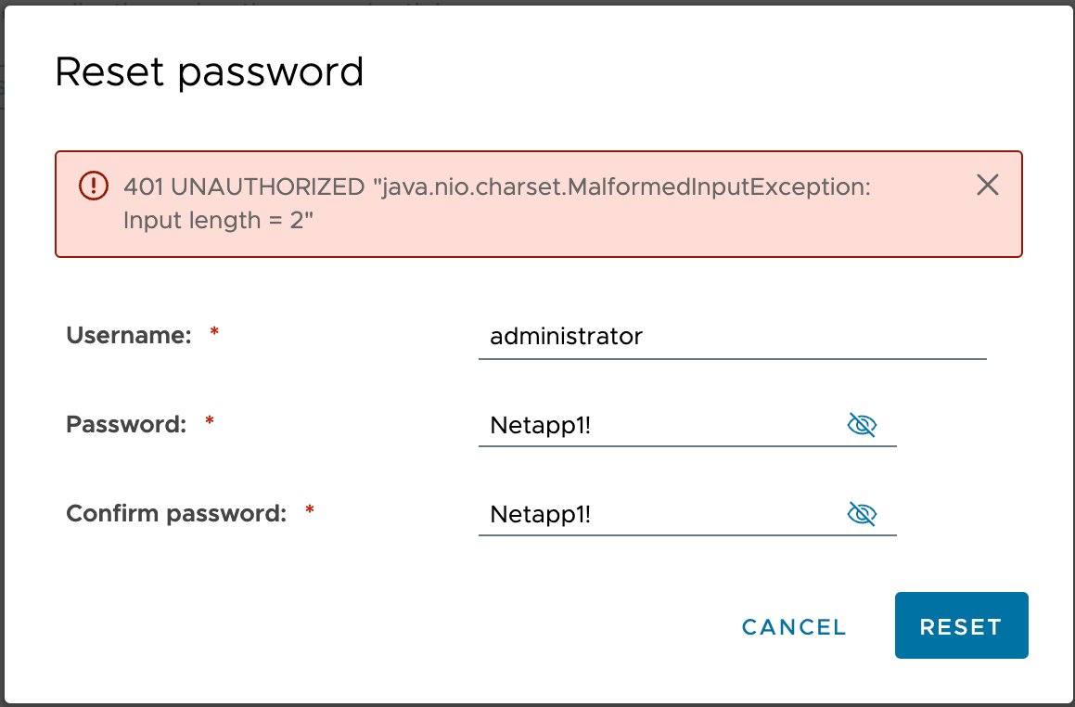Click the red asterisk beside Username
The height and width of the screenshot is (707, 1075).
(x=214, y=332)
